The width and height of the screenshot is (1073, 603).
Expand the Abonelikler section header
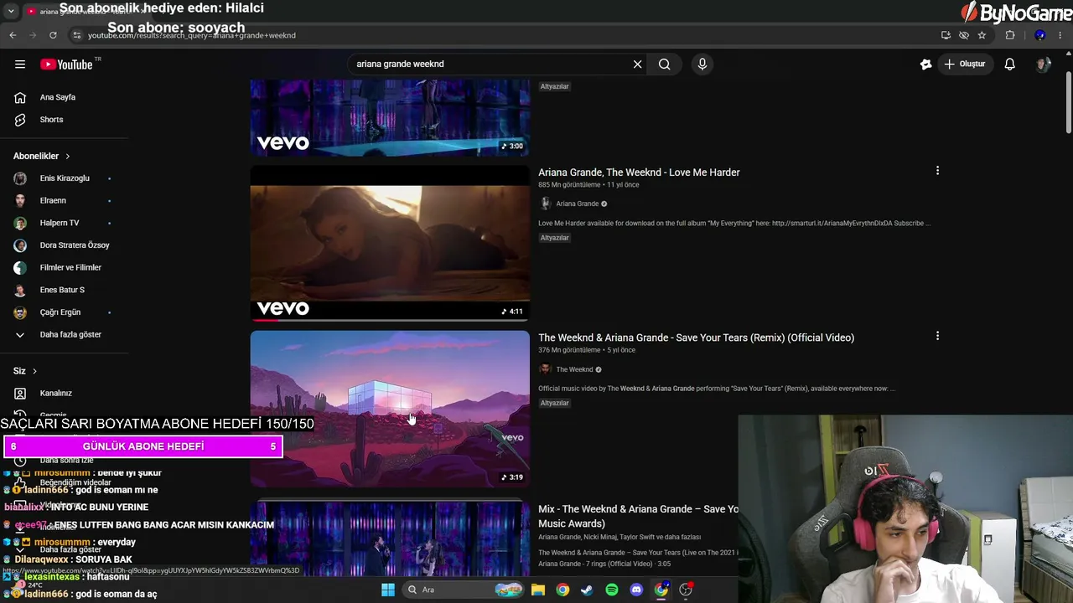42,156
